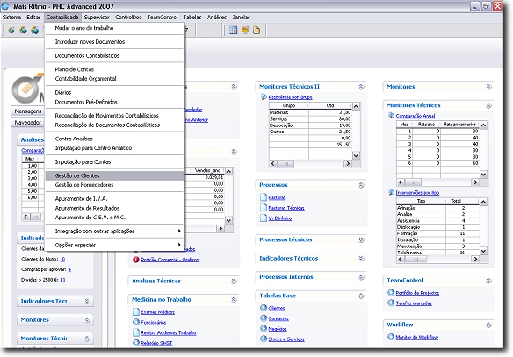Switch to the Mensagens tab
This screenshot has height=357, width=513.
click(28, 111)
